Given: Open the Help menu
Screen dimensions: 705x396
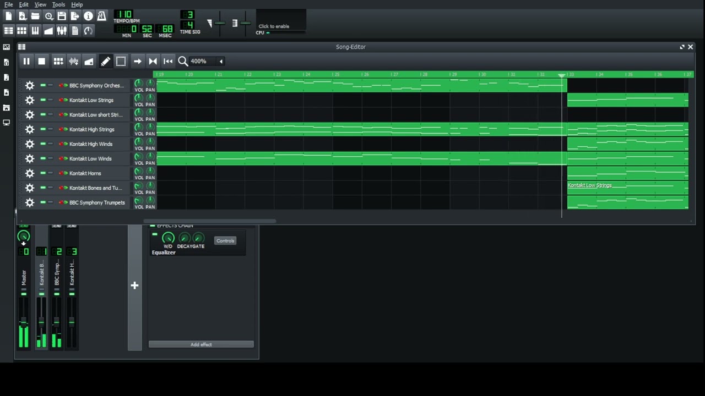Looking at the screenshot, I should [77, 4].
